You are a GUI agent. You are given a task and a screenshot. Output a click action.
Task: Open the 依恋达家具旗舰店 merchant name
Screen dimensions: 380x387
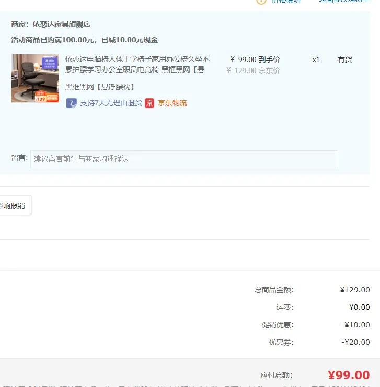point(62,24)
